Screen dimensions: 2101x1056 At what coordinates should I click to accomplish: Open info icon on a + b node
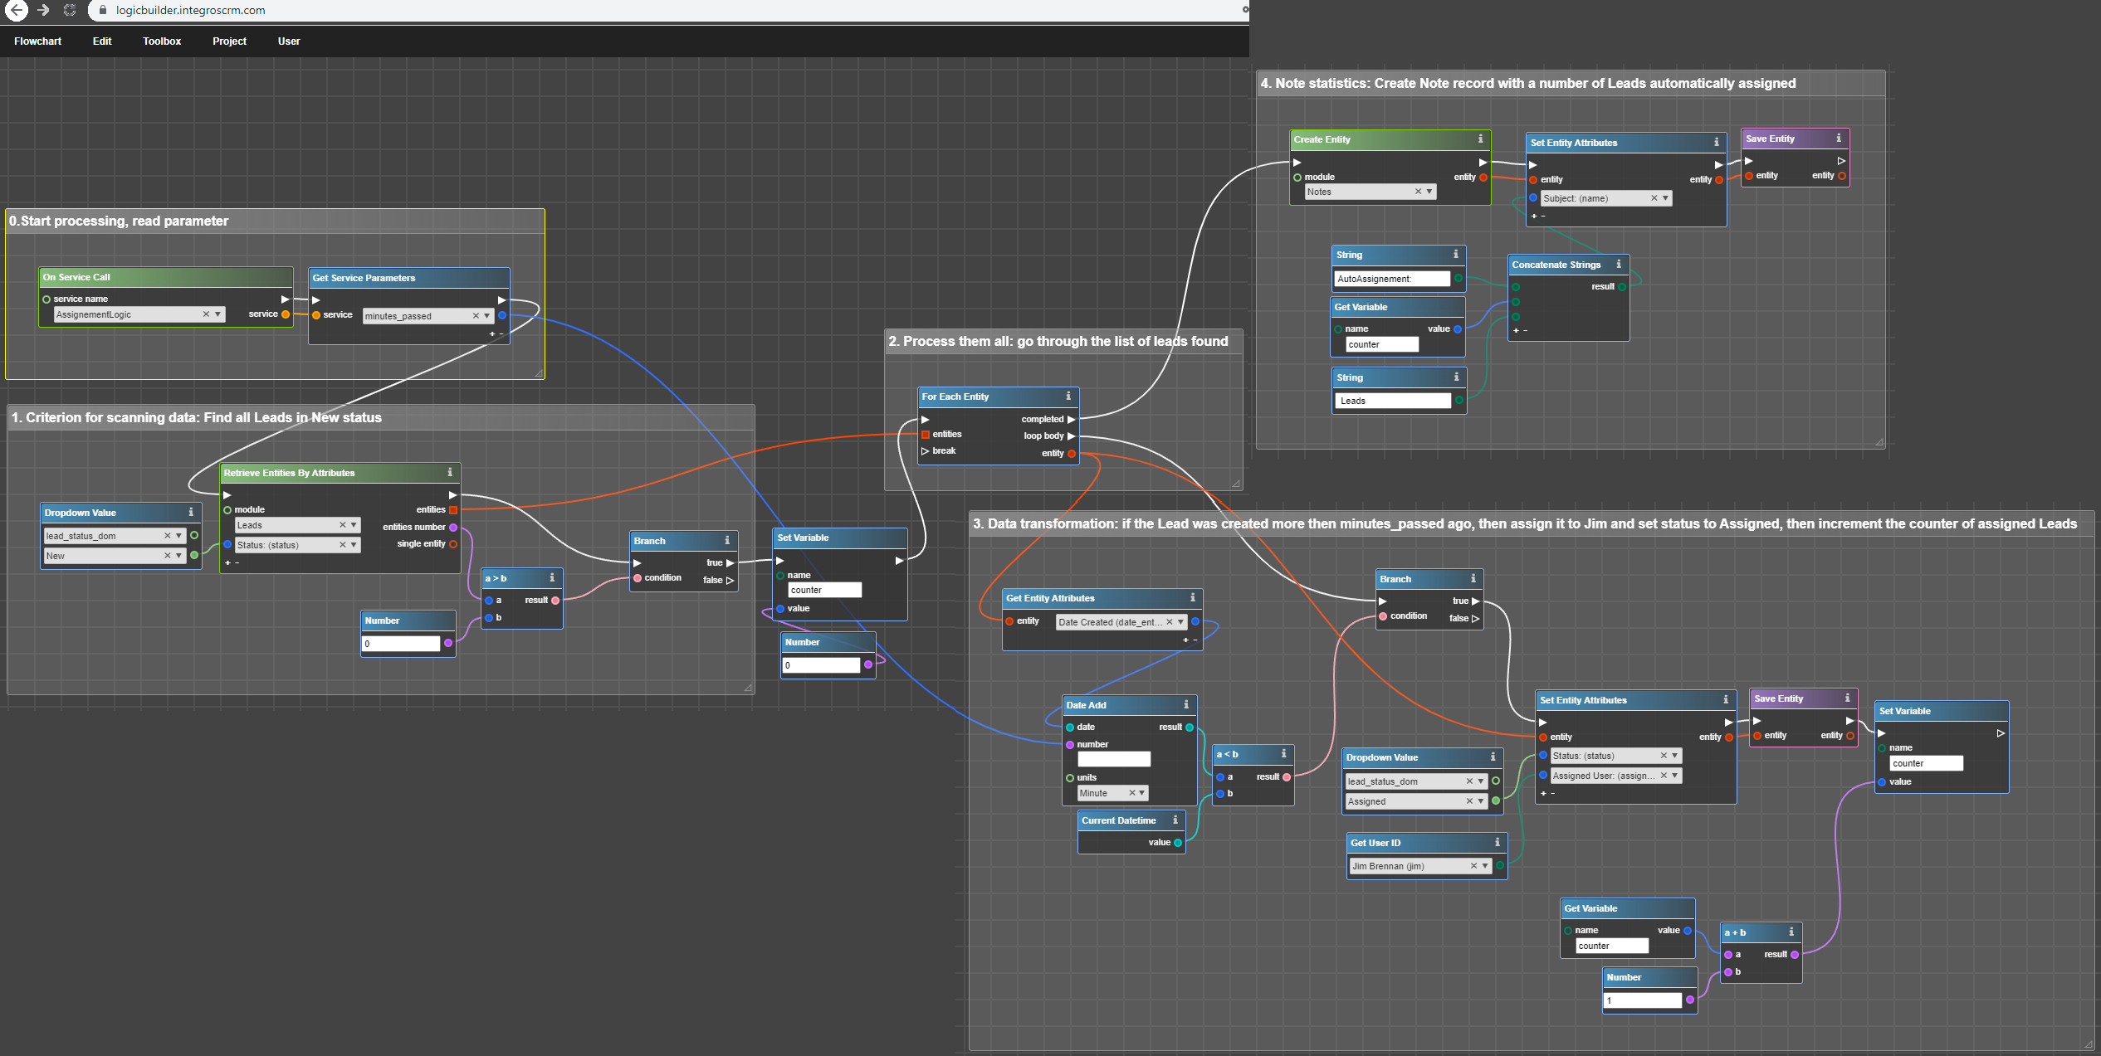point(1791,932)
